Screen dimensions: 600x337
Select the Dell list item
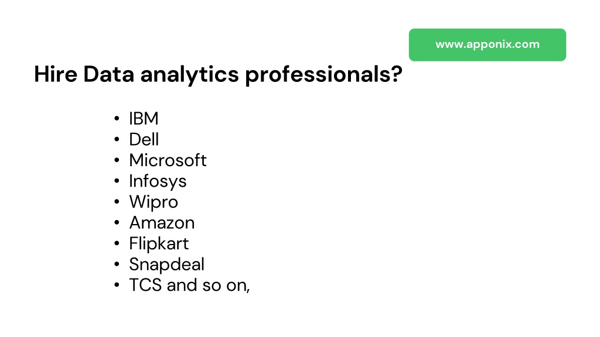tap(144, 139)
